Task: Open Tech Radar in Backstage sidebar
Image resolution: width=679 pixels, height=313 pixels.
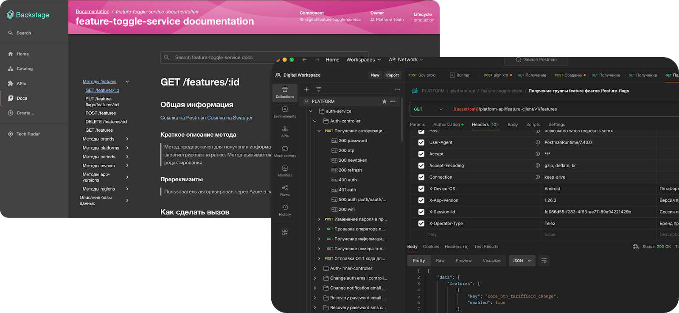Action: pyautogui.click(x=24, y=134)
